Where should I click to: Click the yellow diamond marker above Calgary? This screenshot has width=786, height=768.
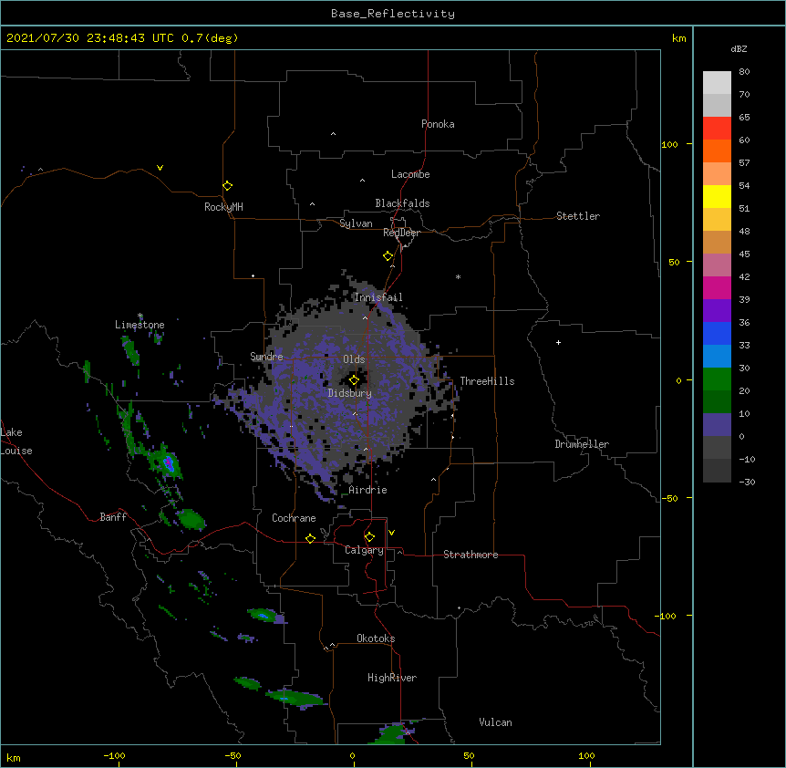[369, 537]
